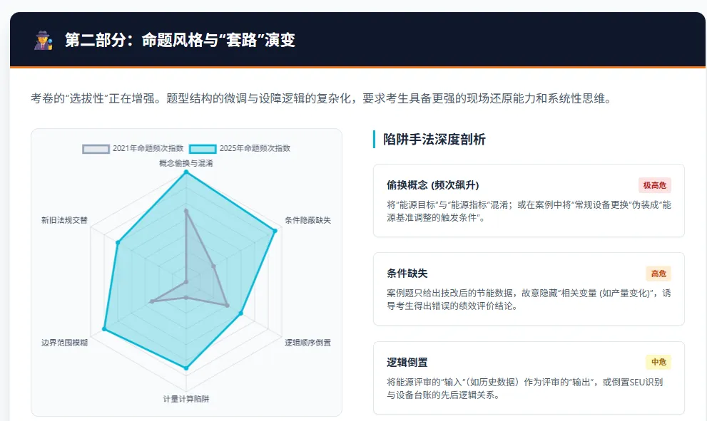Toggle the 2025年命题频次指数 legend item
This screenshot has height=421, width=707.
click(x=240, y=149)
